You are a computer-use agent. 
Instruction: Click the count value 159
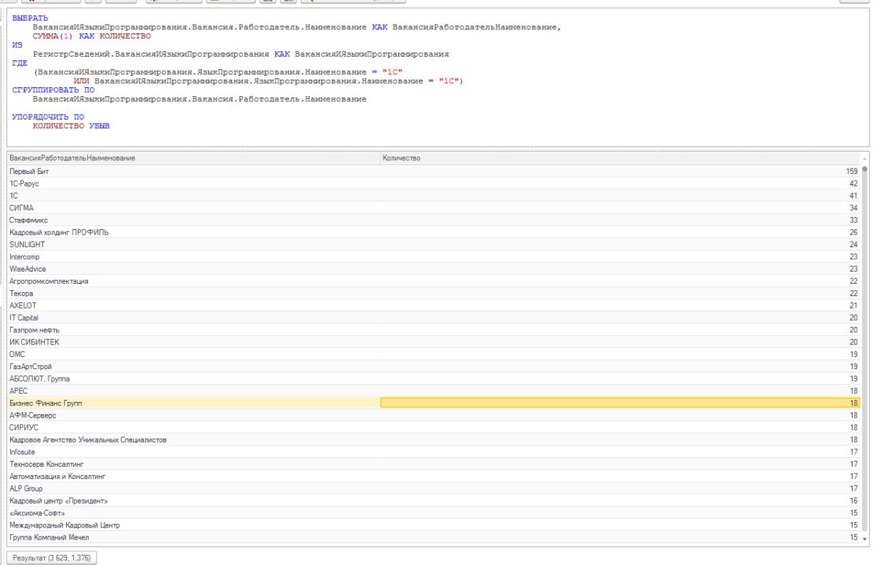851,171
